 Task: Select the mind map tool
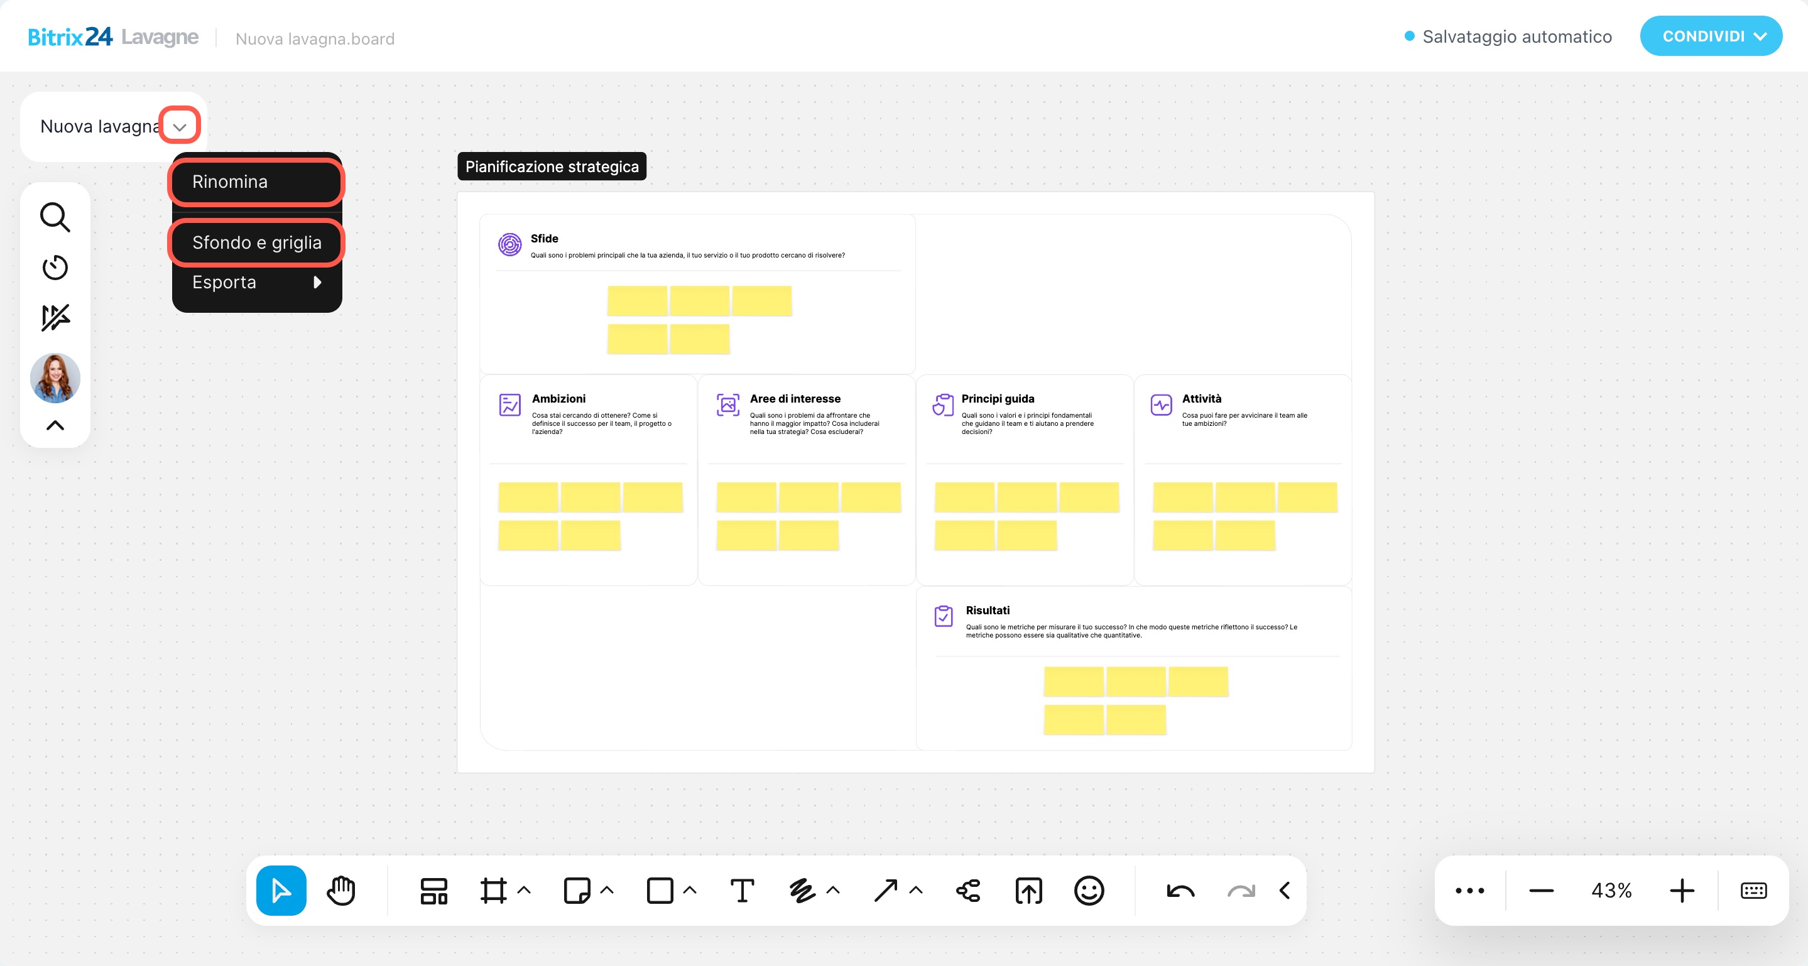(969, 891)
